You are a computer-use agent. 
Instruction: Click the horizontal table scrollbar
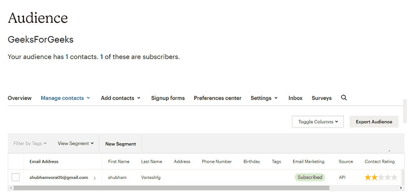coord(179,188)
